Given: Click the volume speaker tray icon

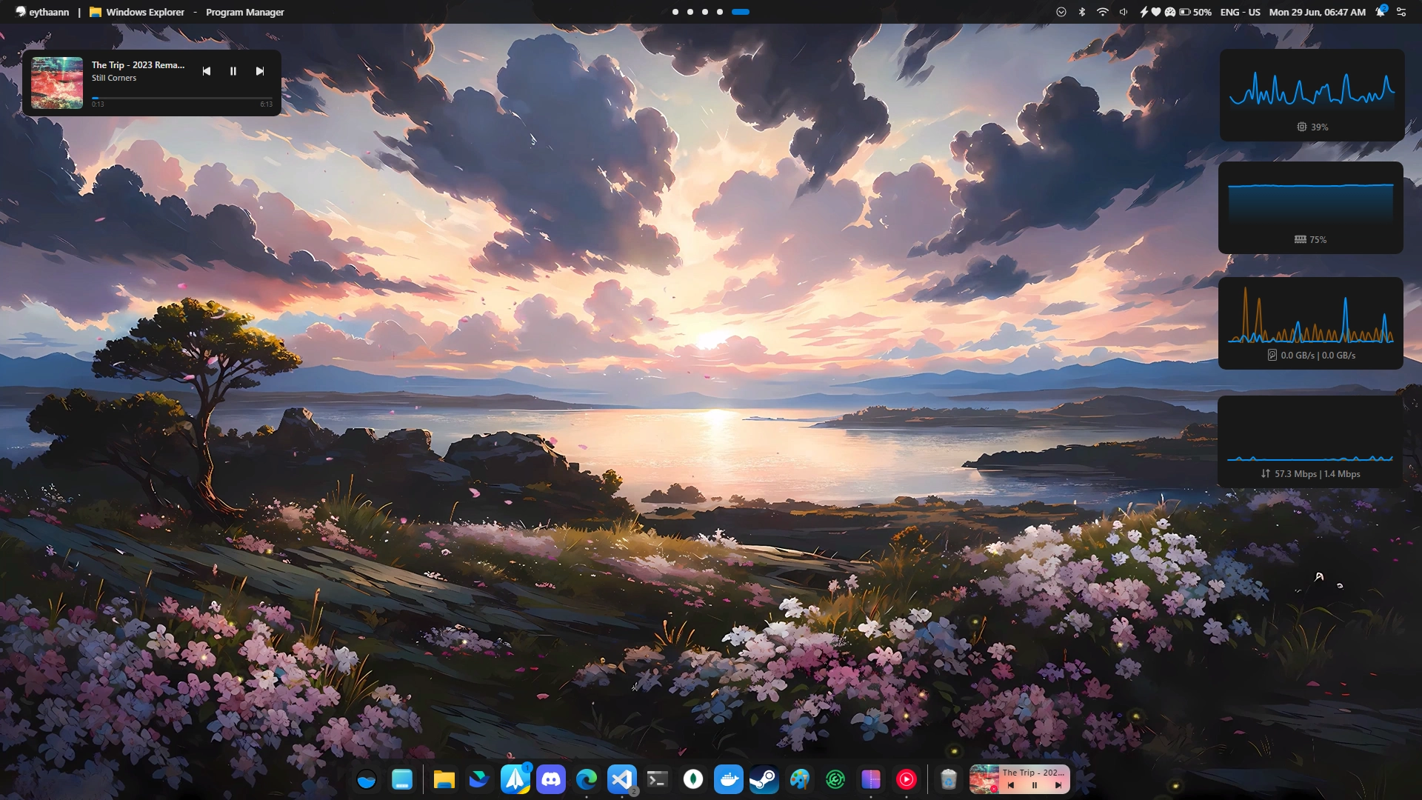Looking at the screenshot, I should (x=1124, y=12).
